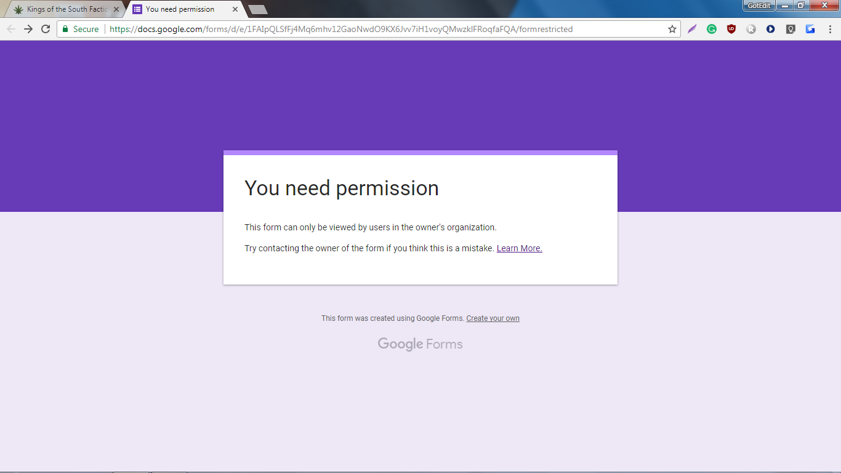The image size is (841, 473).
Task: Open the Grammarly extension
Action: [712, 29]
